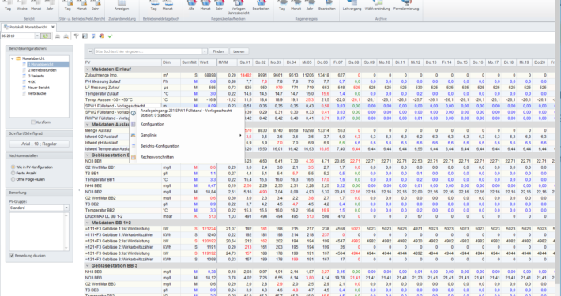
Task: Toggle the Kurzform checkbox
Action: [33, 122]
